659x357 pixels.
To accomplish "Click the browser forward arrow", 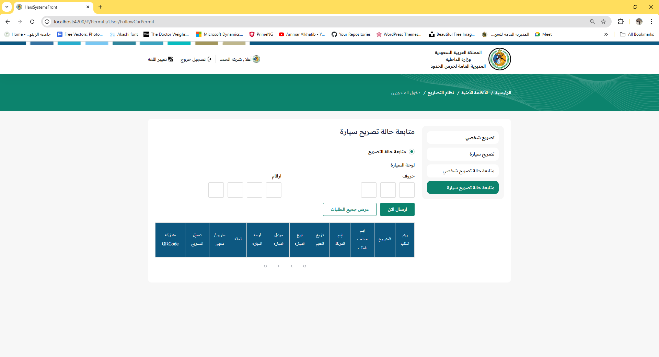I will coord(20,22).
